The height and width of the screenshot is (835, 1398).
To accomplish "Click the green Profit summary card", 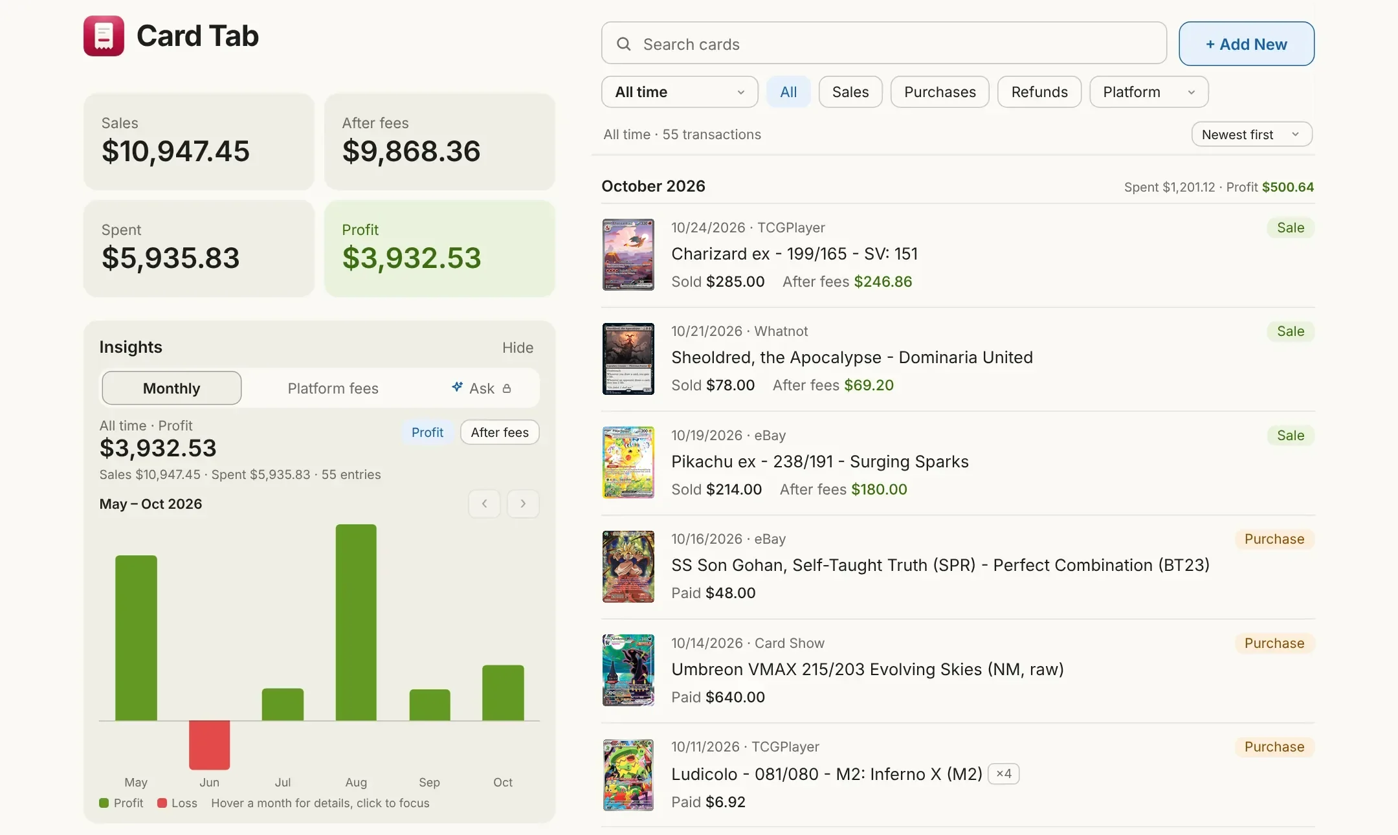I will [439, 249].
